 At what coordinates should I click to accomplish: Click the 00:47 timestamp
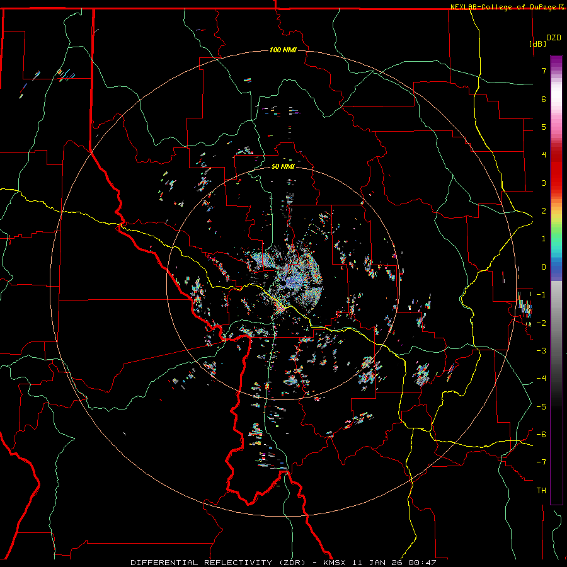(423, 563)
